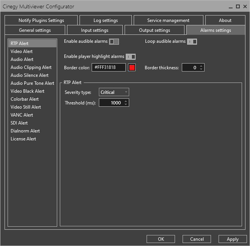The width and height of the screenshot is (250, 246).
Task: Select Audio Clipping Alert entry
Action: (x=32, y=67)
